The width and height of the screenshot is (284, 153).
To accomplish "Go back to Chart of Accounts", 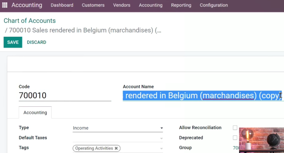I will 30,21.
